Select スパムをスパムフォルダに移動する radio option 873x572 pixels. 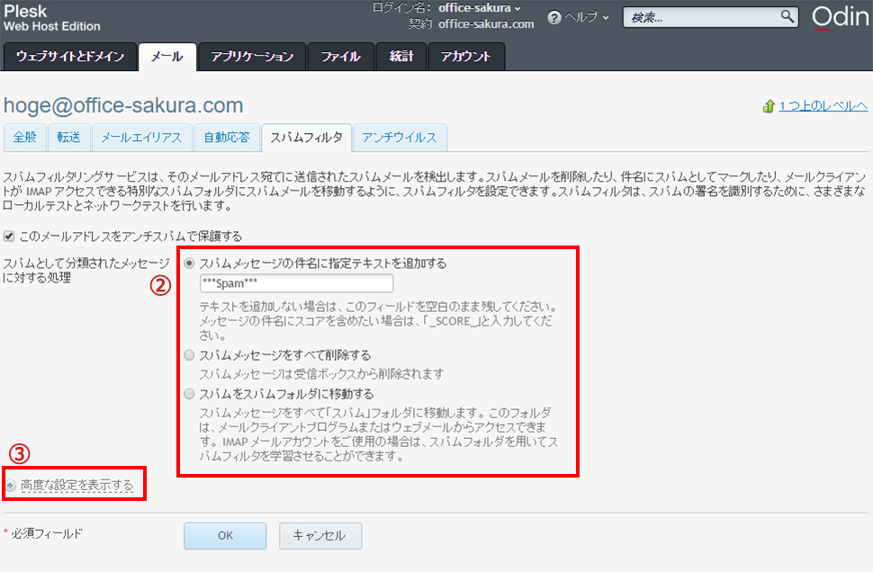(x=189, y=394)
